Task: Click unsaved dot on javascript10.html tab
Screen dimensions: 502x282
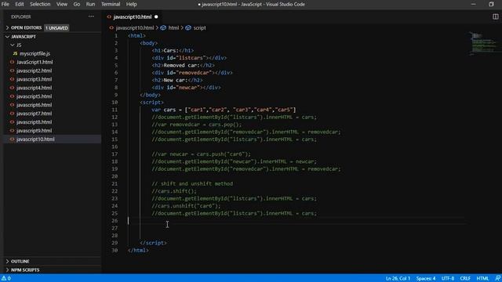Action: point(156,17)
